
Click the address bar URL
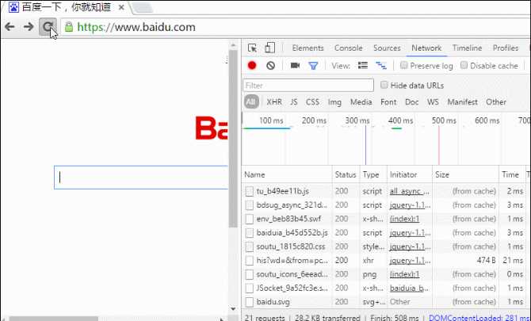tap(136, 27)
